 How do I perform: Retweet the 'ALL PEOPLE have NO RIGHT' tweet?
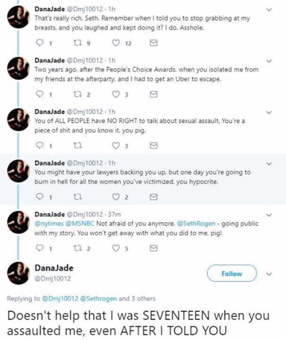(x=78, y=145)
